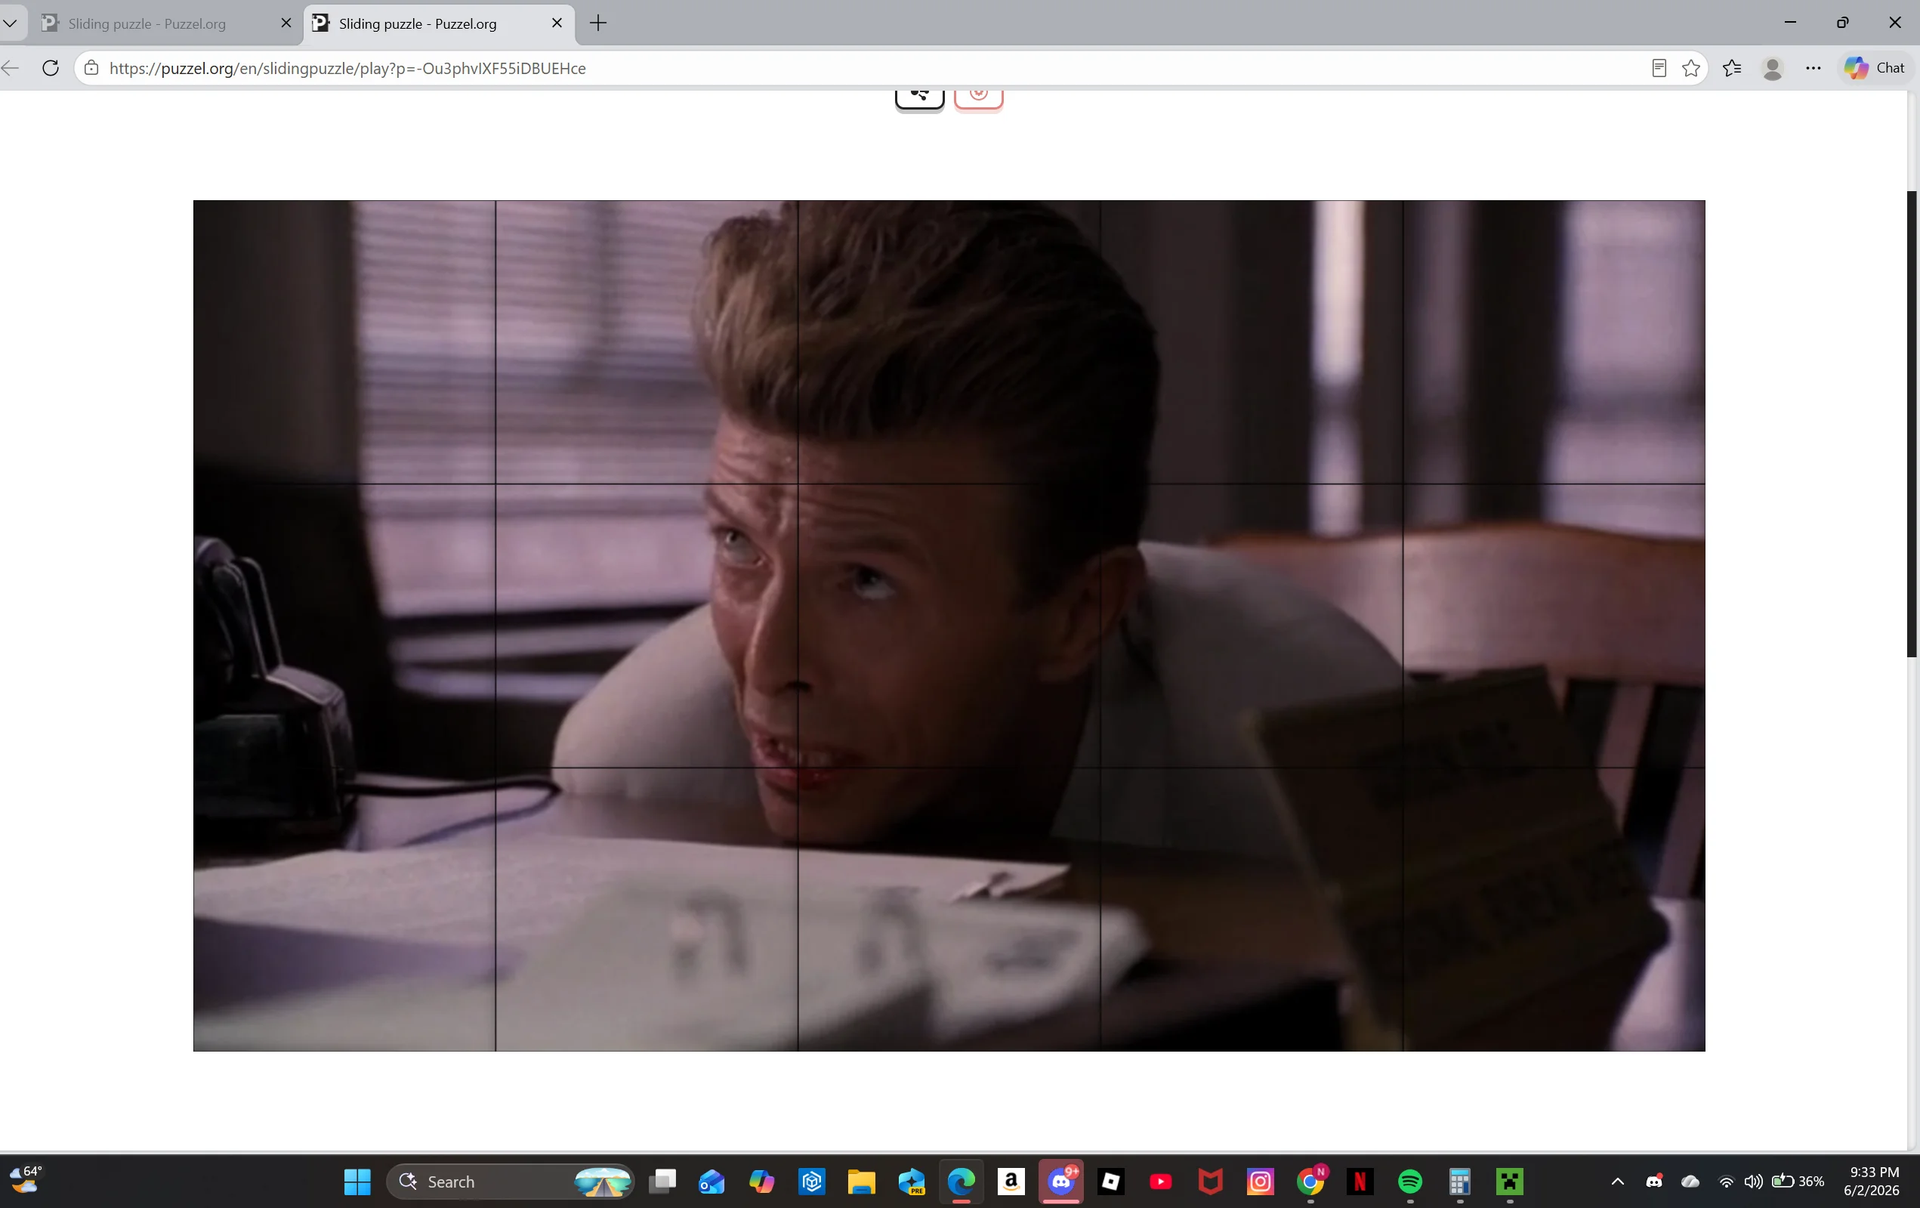The width and height of the screenshot is (1920, 1208).
Task: Open the browser profile avatar
Action: (1773, 68)
